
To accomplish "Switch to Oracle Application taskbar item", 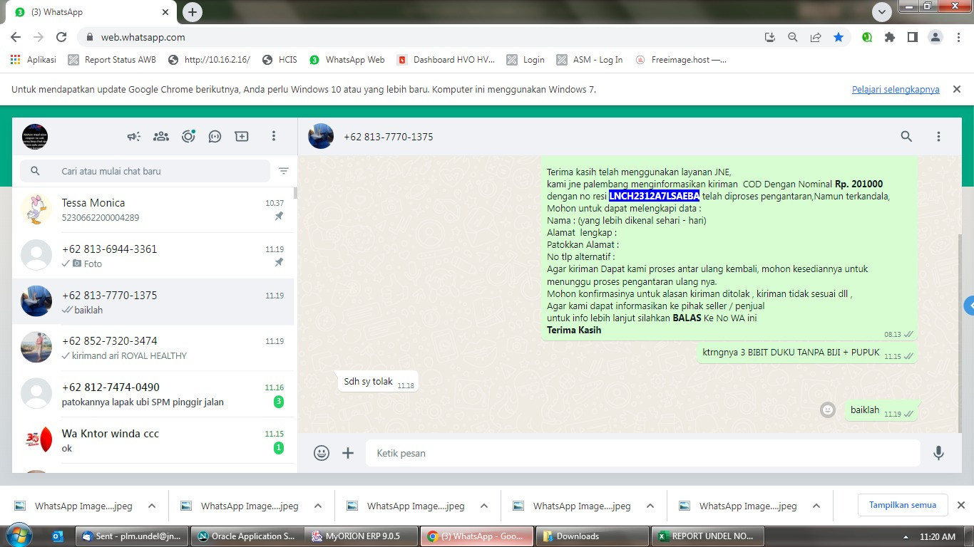I will coord(247,536).
